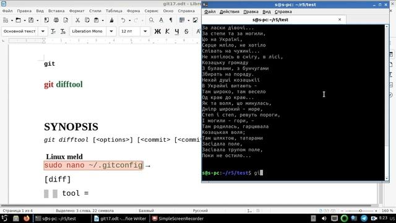
Task: Click the Paste clipboard icon
Action: pyautogui.click(x=97, y=20)
